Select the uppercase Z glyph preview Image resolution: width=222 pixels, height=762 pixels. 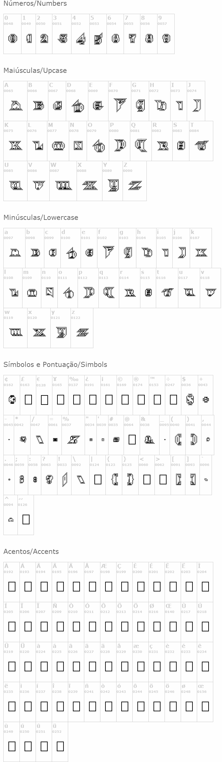(x=135, y=185)
